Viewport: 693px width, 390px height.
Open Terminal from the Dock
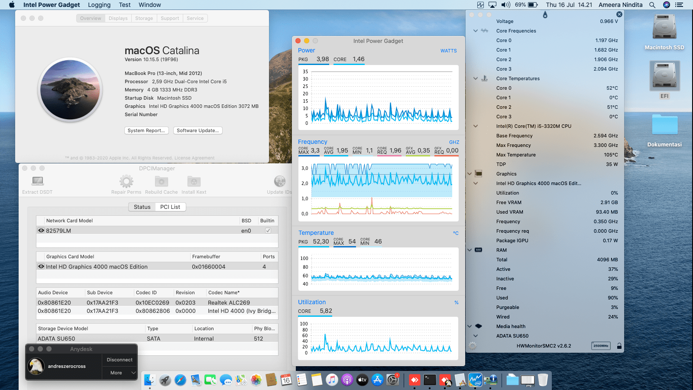pyautogui.click(x=430, y=380)
